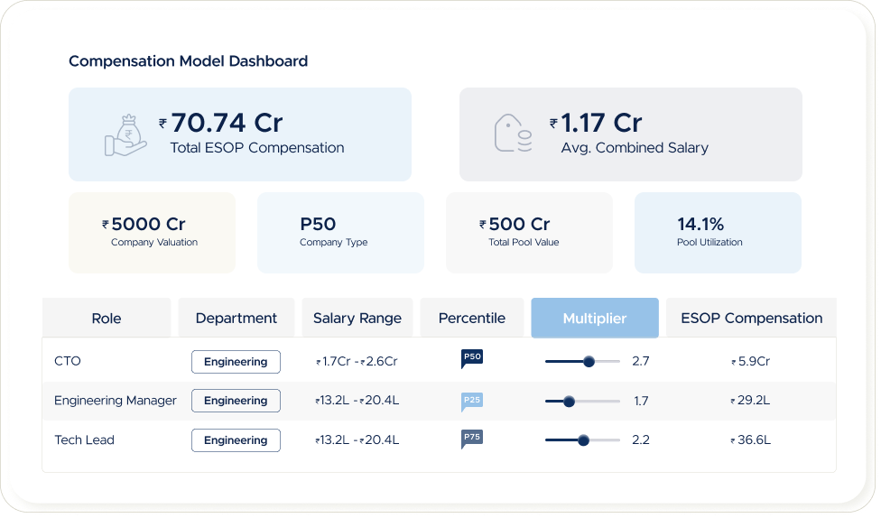
Task: Click the tag with coins salary icon
Action: point(512,134)
